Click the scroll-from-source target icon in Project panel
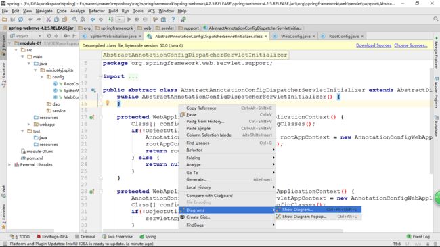 coord(49,36)
